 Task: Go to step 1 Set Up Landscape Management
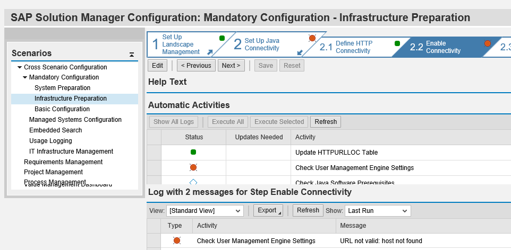pyautogui.click(x=181, y=44)
